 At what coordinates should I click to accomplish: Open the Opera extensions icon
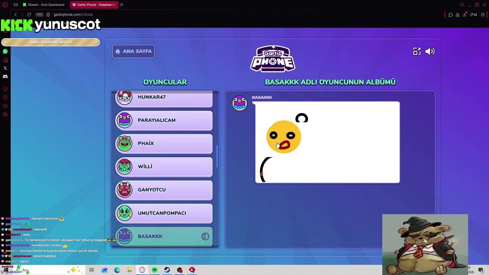click(450, 15)
